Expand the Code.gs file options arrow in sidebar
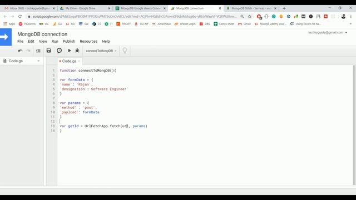356x200 pixels. coord(38,61)
